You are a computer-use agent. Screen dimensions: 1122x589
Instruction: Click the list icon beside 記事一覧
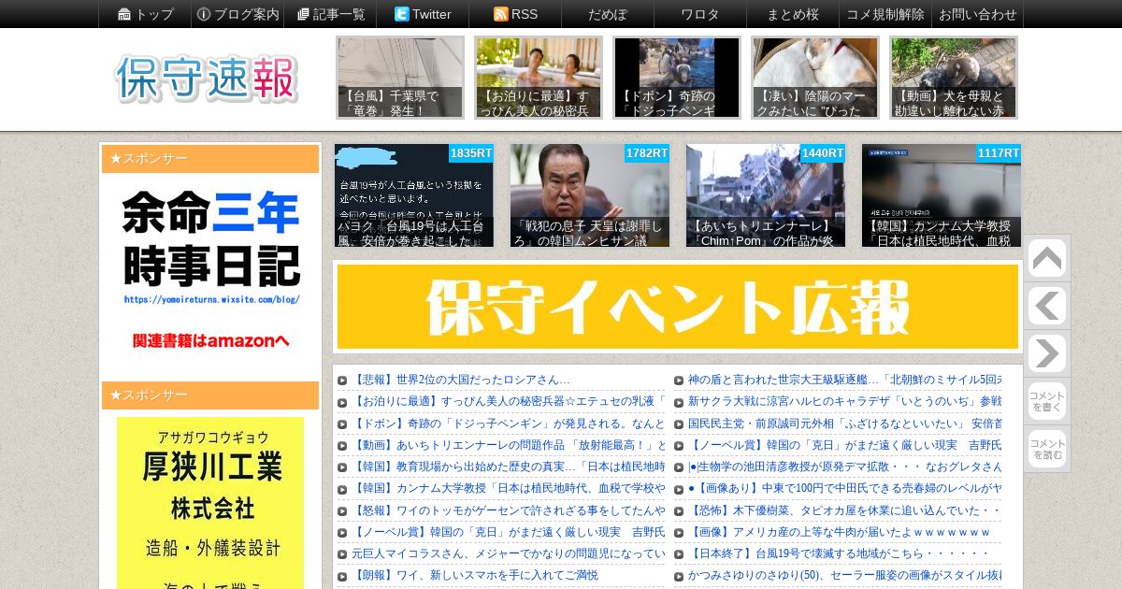303,14
